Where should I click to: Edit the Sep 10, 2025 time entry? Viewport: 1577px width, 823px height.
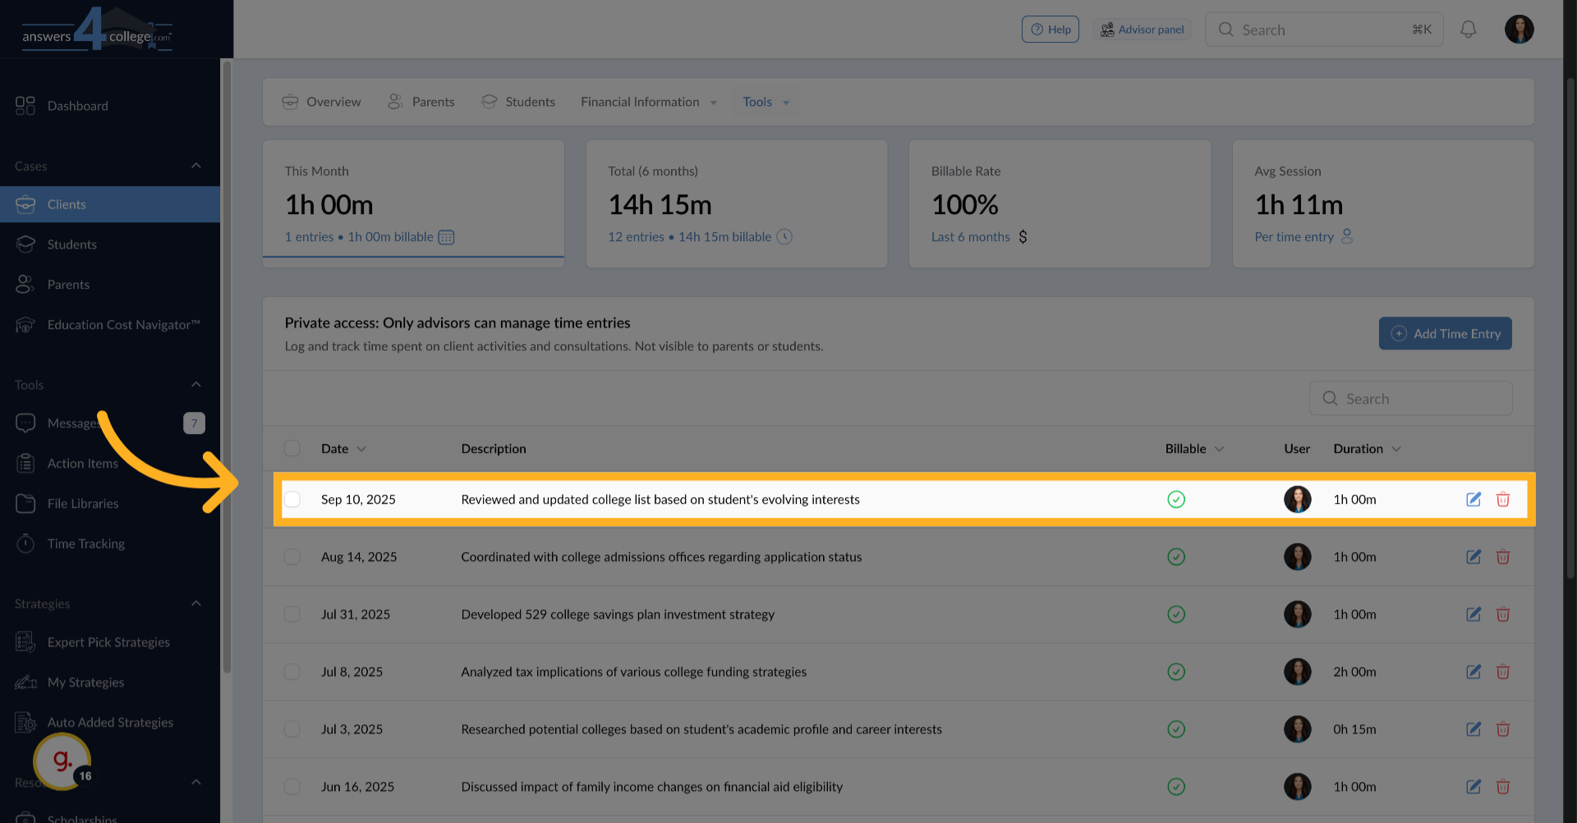click(x=1474, y=499)
